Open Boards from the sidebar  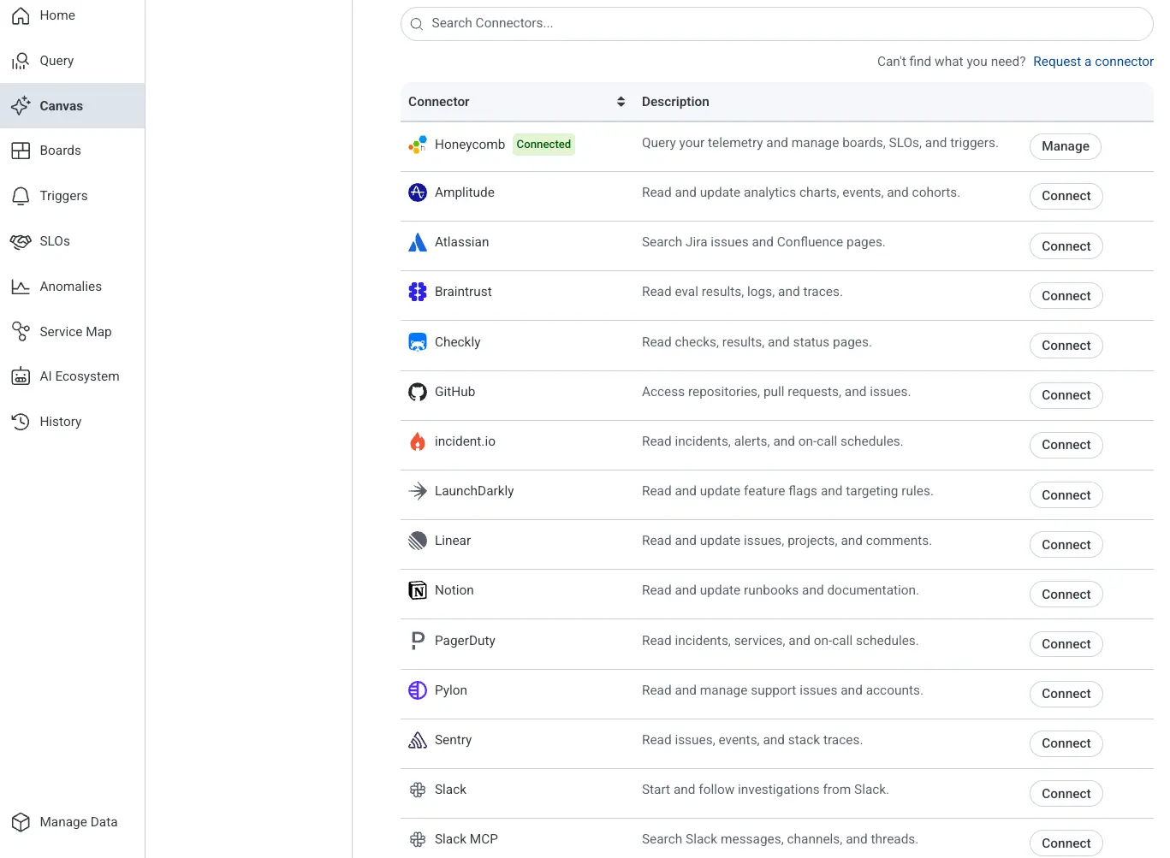point(72,151)
